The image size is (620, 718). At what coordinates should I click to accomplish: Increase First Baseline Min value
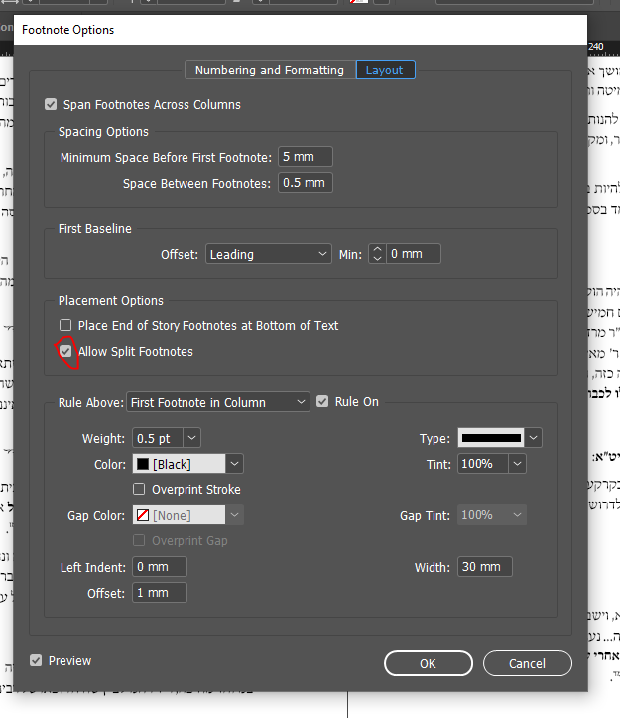click(377, 249)
